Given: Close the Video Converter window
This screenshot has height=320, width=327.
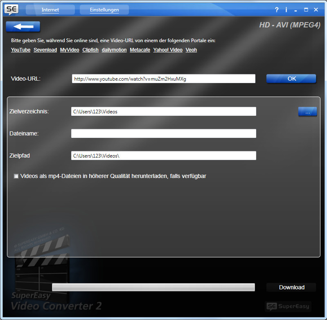Looking at the screenshot, I should (316, 9).
